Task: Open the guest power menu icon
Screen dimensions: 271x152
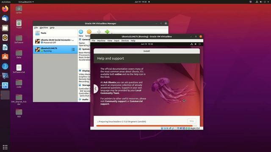Action: tap(199, 44)
